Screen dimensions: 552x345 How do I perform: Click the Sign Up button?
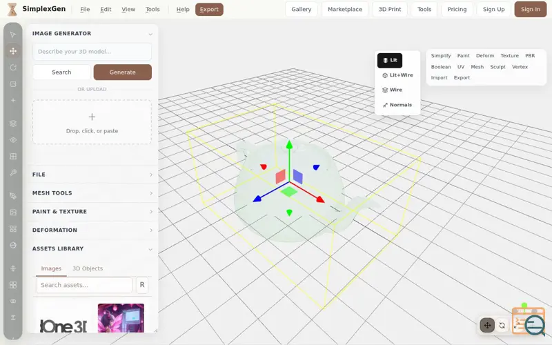click(x=493, y=10)
